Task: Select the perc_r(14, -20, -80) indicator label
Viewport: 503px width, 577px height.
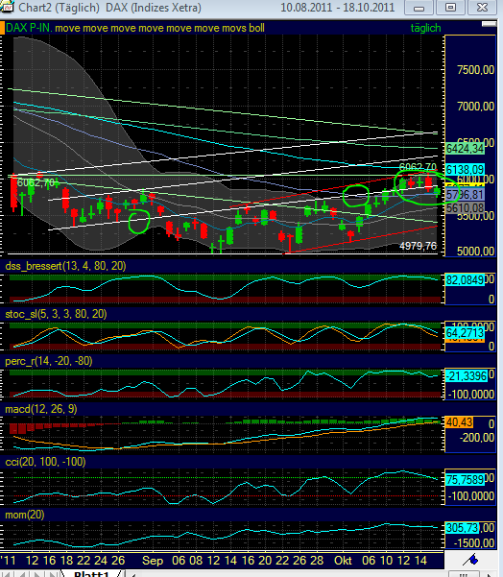Action: [49, 361]
